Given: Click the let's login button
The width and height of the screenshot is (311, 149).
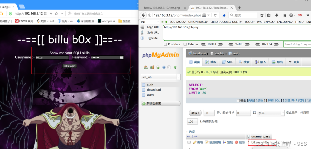Looking at the screenshot, I should 69,66.
